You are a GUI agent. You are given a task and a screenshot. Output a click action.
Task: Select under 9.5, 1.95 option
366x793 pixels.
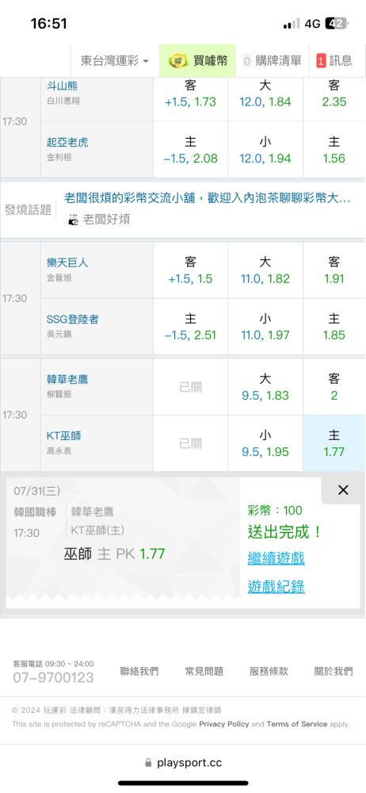265,443
